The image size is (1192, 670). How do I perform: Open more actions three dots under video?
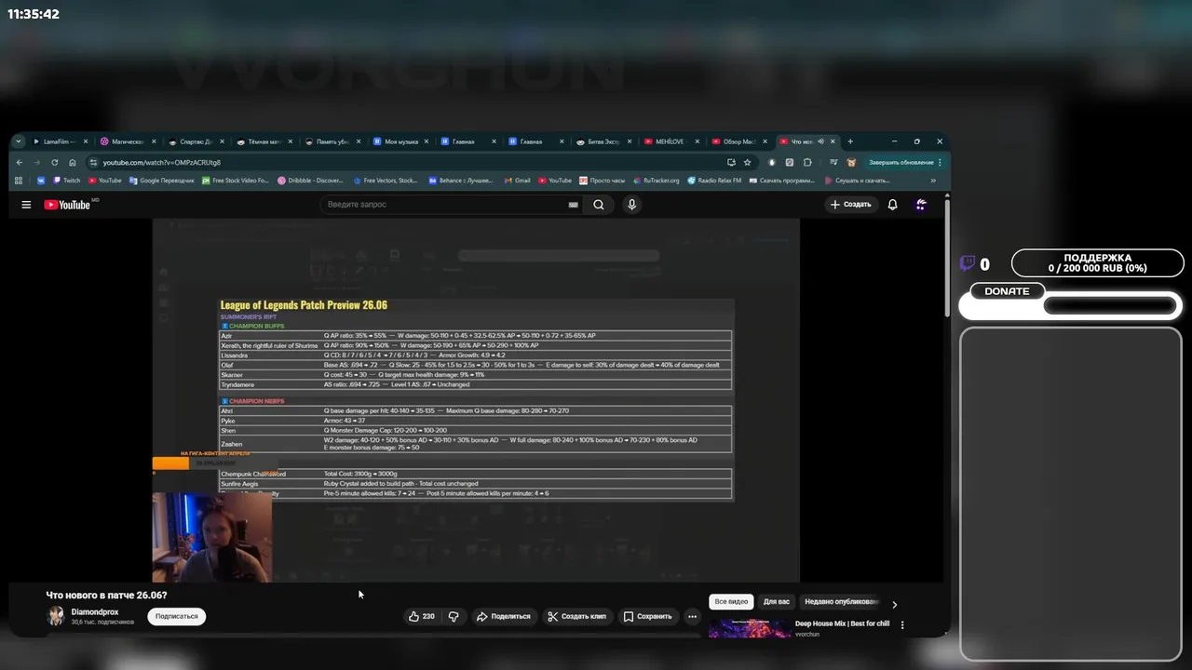692,616
